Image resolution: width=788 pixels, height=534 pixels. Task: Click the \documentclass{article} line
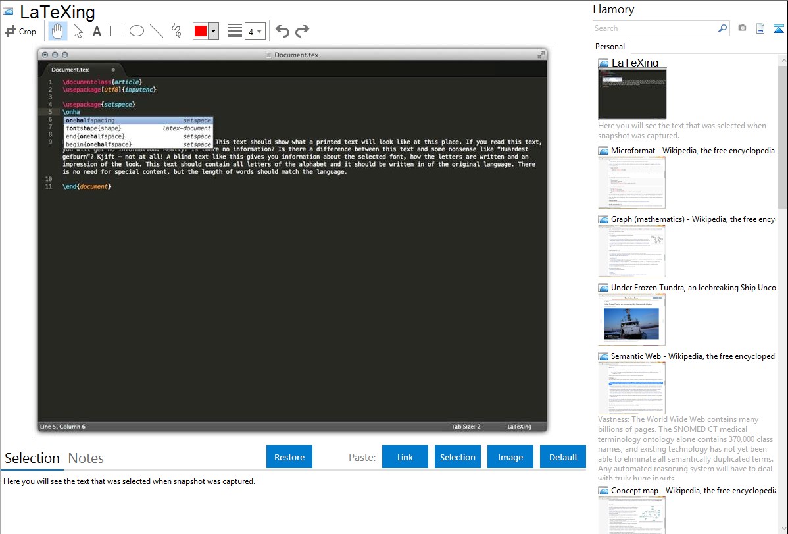point(103,82)
